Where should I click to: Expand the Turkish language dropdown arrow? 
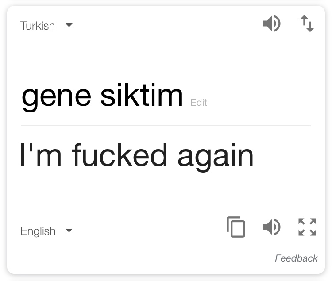point(69,25)
